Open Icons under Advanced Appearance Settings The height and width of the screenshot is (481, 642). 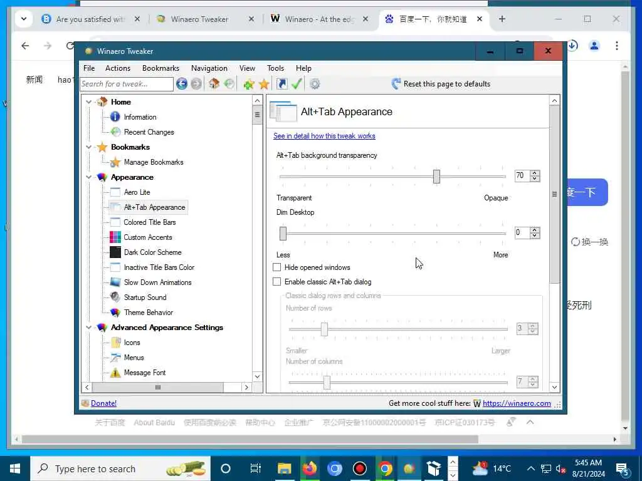tap(132, 343)
